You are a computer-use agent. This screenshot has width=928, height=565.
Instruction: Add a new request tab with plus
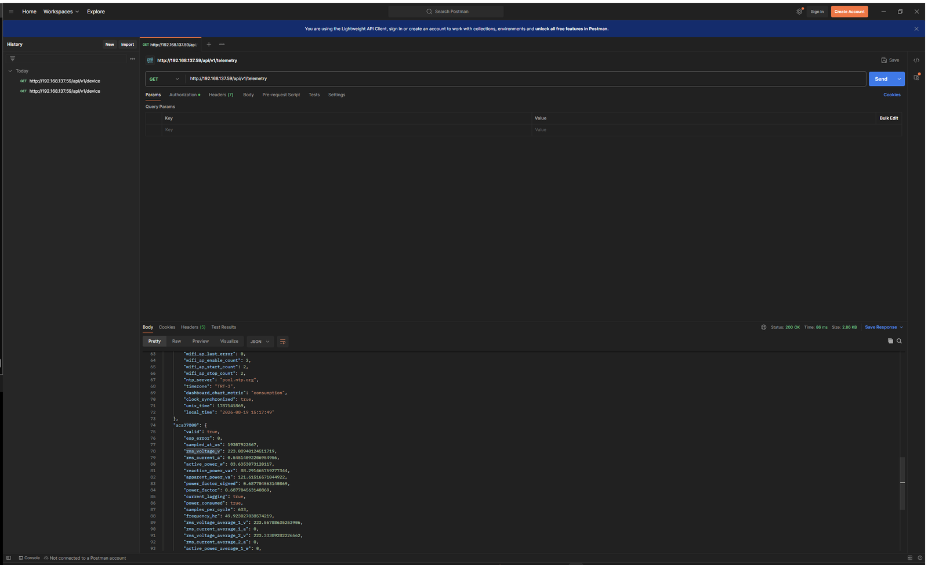click(x=209, y=44)
